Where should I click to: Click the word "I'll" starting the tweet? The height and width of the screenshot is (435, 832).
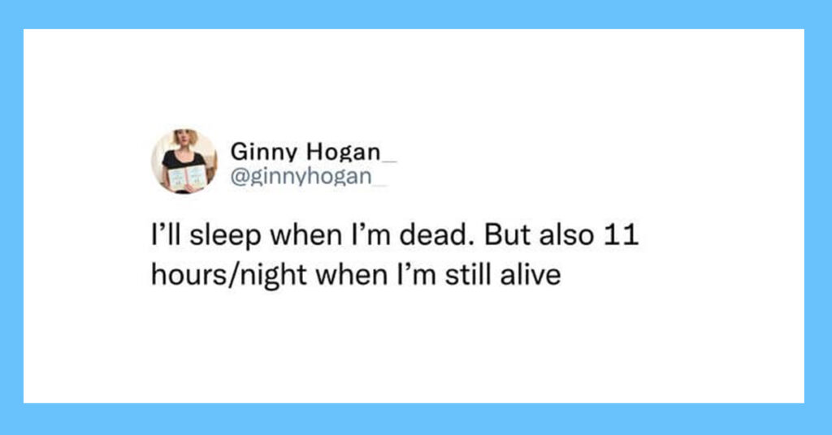(167, 235)
